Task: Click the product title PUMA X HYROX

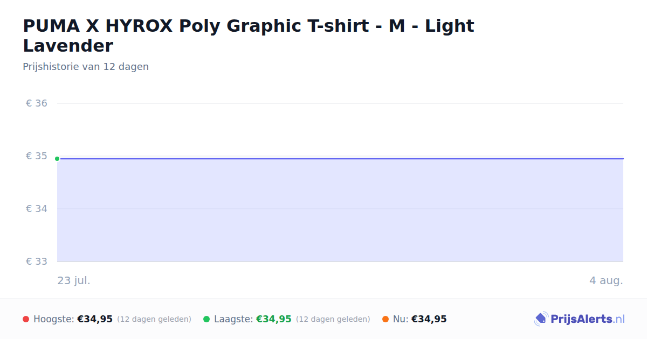Action: point(249,36)
